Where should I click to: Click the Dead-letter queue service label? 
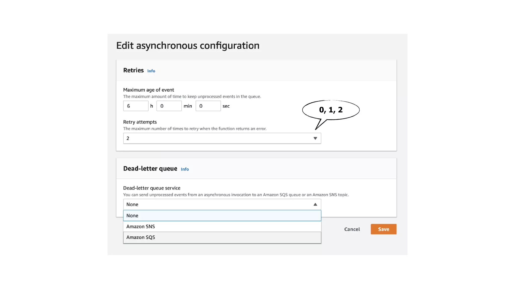(152, 188)
